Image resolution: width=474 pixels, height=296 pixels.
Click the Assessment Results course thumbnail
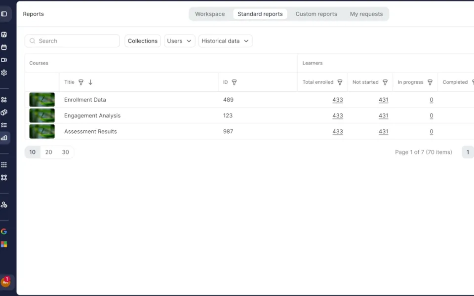point(42,131)
